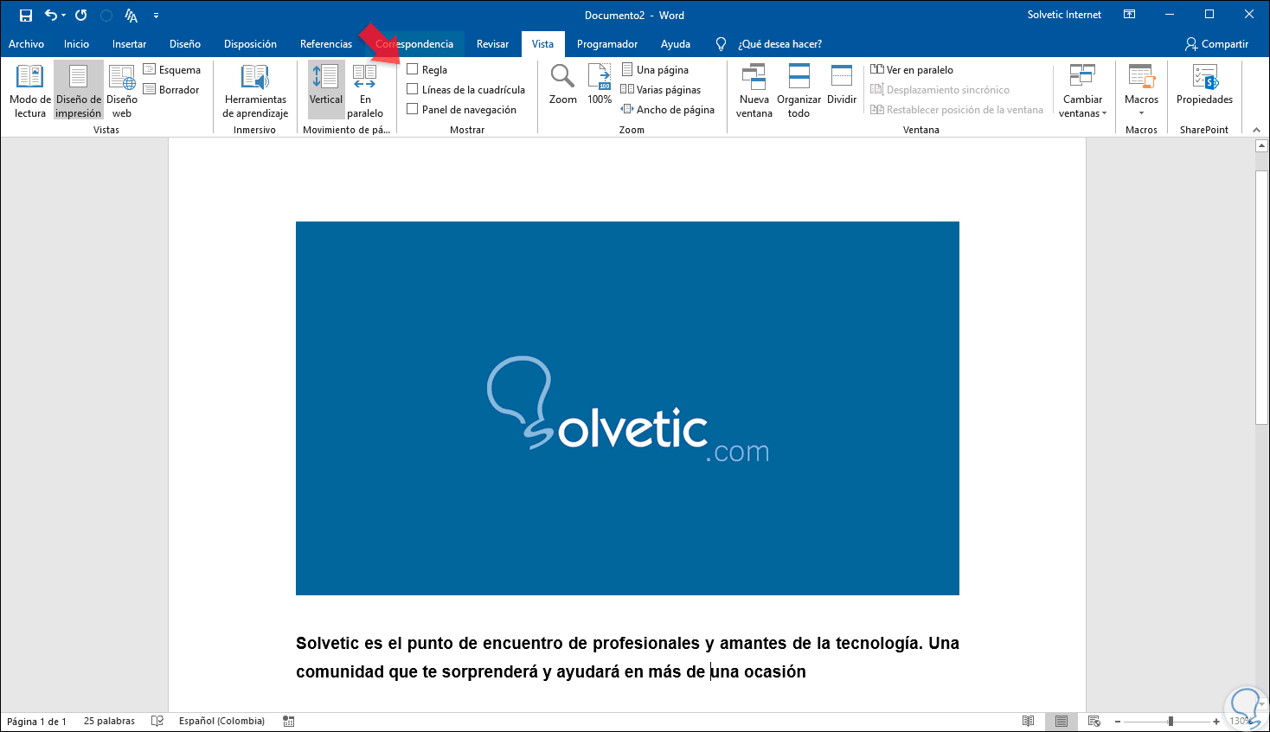Choose Esquema outline view
Image resolution: width=1270 pixels, height=732 pixels.
tap(172, 70)
